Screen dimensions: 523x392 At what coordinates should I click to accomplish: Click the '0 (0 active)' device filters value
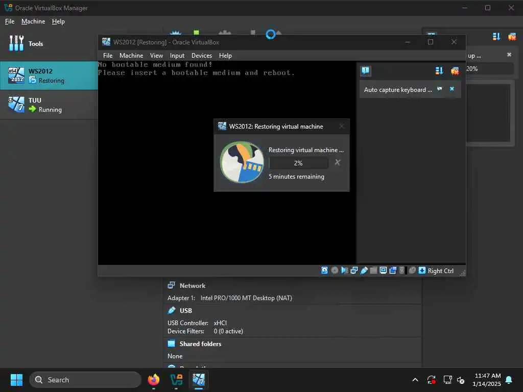pos(228,331)
